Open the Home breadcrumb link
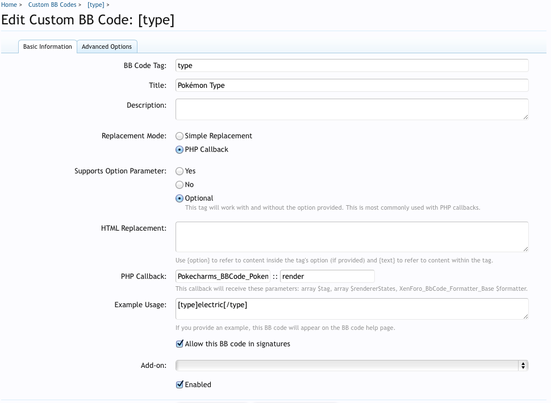Screen dimensions: 551x403 tap(9, 5)
